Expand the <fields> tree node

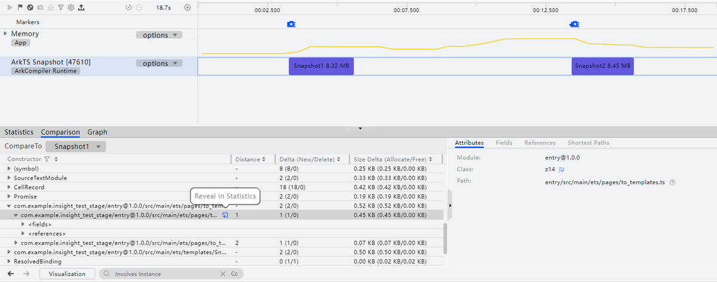click(23, 224)
